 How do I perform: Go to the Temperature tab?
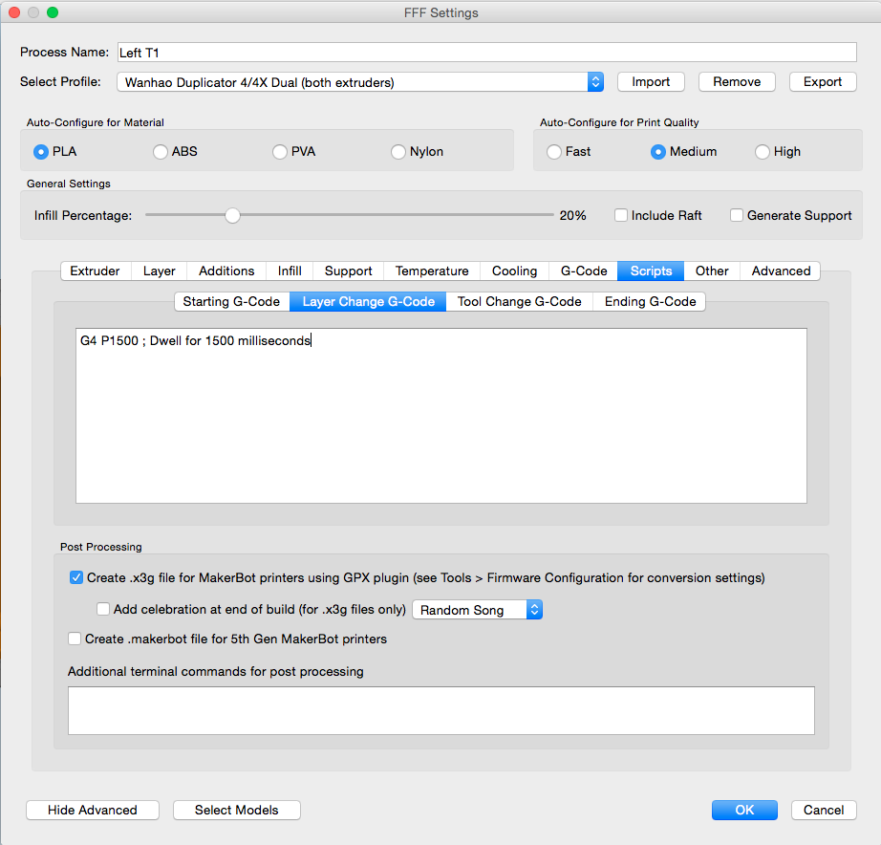pos(432,271)
